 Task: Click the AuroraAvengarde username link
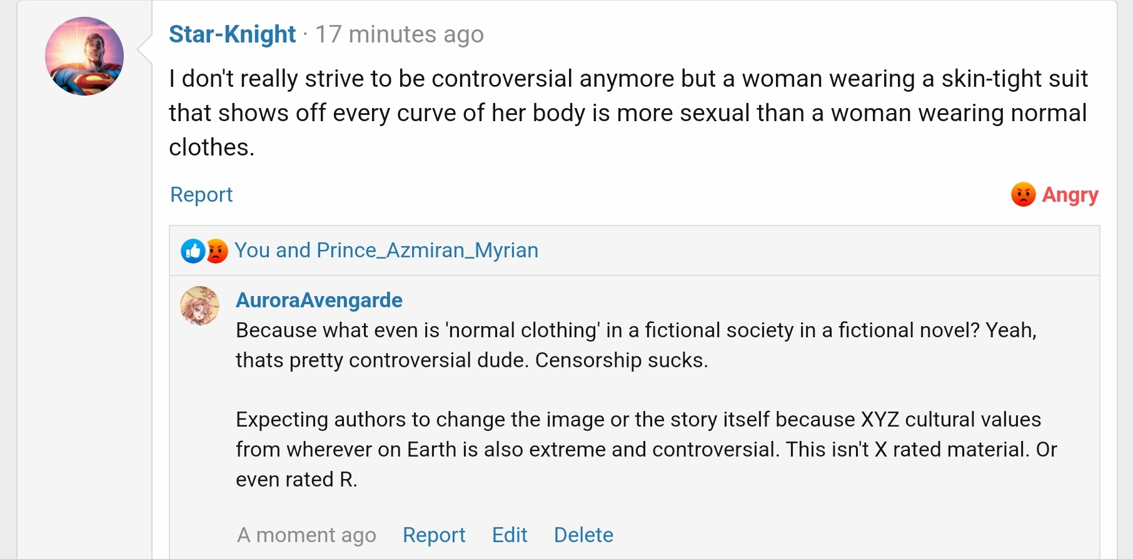[x=319, y=300]
